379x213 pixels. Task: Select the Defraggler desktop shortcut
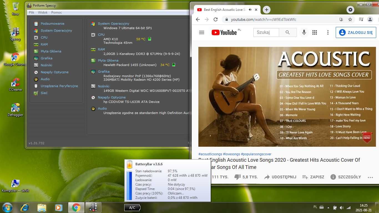(16, 110)
